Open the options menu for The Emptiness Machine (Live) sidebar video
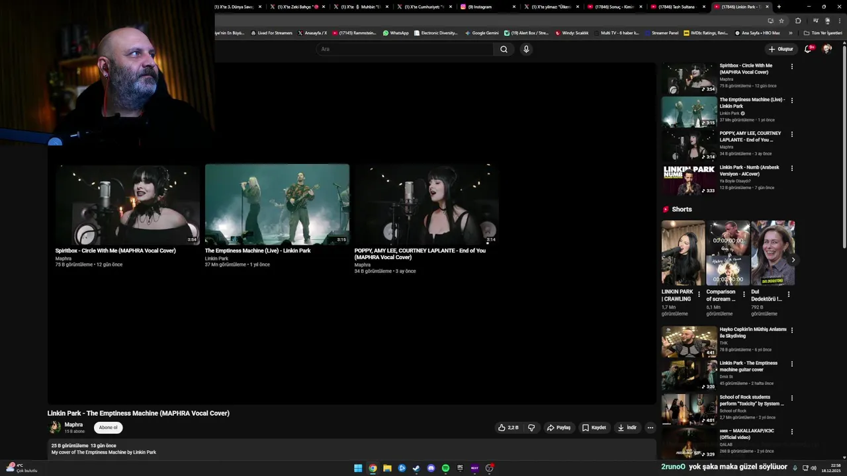 point(791,100)
